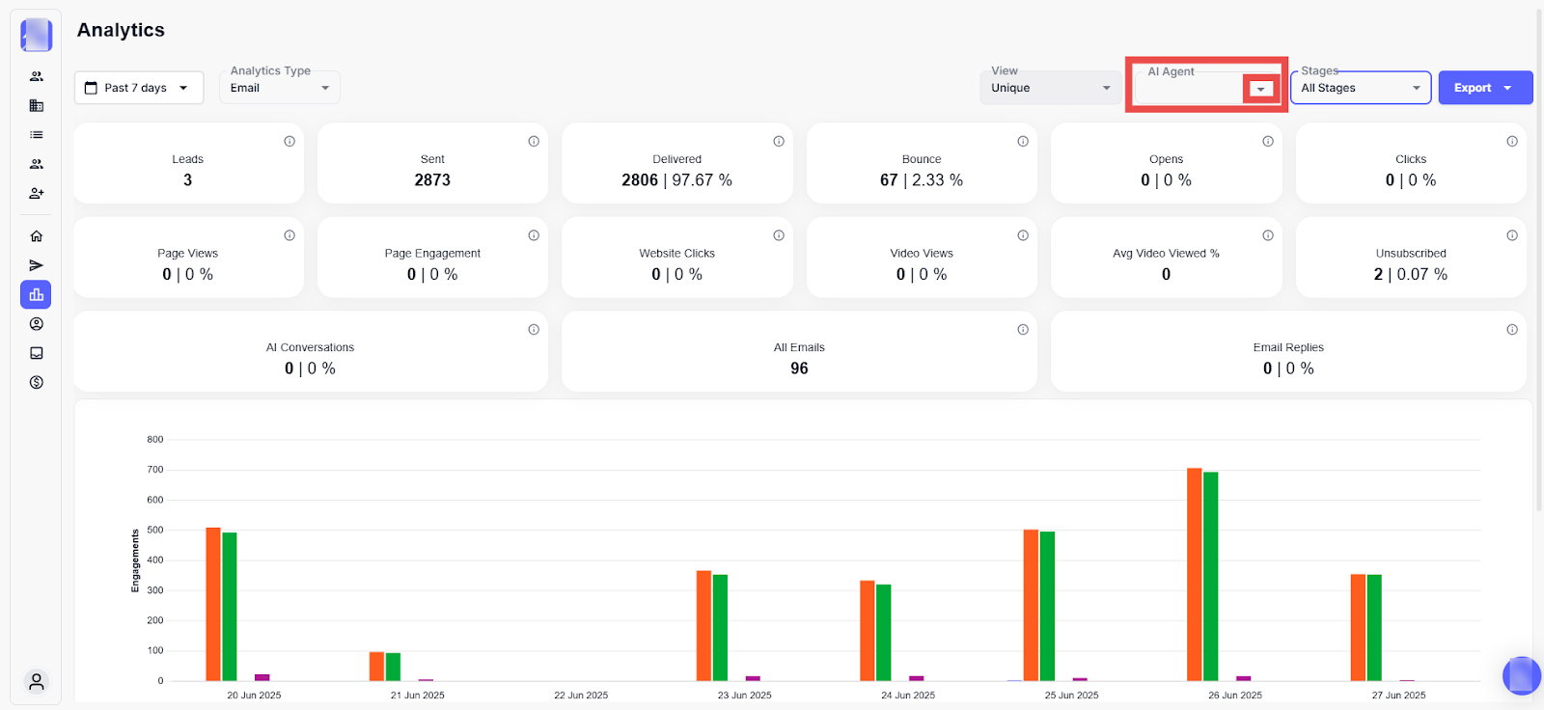Click the orange bar for 26 Jun 2025

coord(1194,574)
